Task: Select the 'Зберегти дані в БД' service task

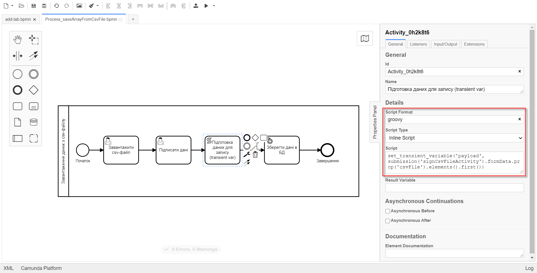Action: tap(282, 150)
